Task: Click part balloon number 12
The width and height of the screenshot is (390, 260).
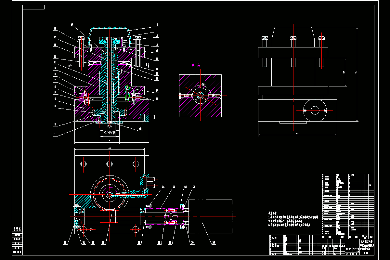Action: [55, 45]
